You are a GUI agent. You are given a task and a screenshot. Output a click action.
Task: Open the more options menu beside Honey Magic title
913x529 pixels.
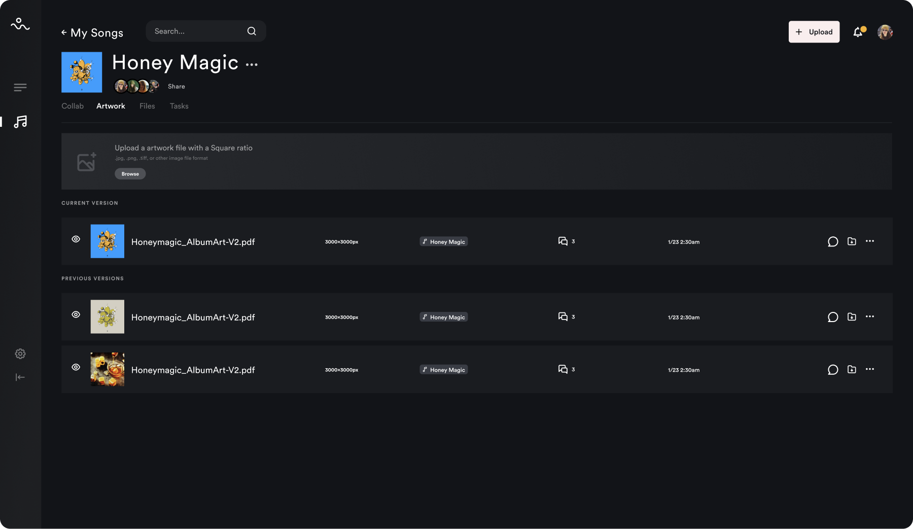[x=252, y=64]
